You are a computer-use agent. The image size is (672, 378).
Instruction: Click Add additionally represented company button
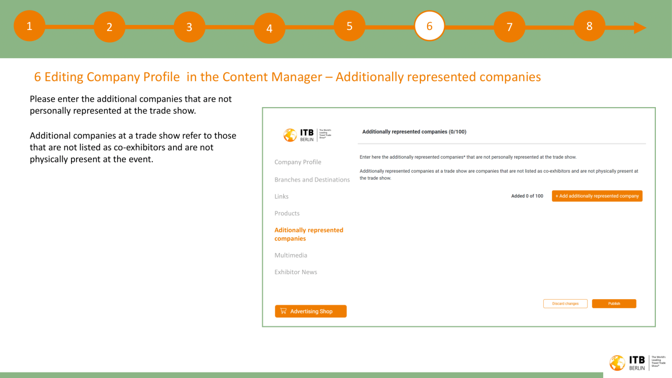click(x=597, y=196)
